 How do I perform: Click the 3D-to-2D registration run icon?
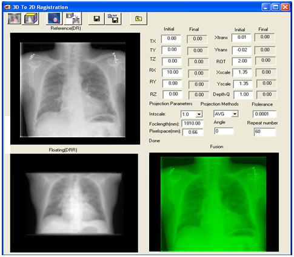pyautogui.click(x=73, y=18)
